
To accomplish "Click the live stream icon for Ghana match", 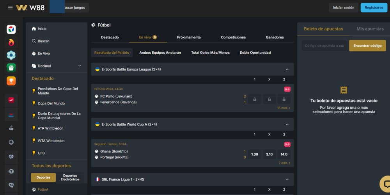I will 287,145.
